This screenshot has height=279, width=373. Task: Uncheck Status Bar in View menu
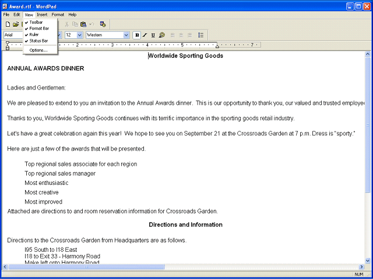(x=40, y=41)
